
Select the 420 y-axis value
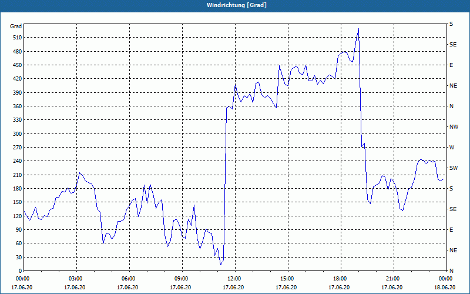[x=18, y=79]
